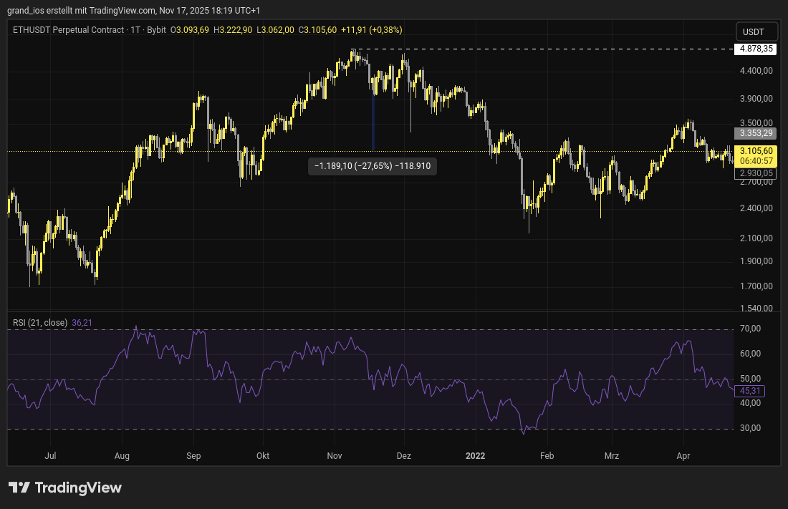Click the Jul label on time axis
Screen dimensions: 788x509
(x=50, y=456)
